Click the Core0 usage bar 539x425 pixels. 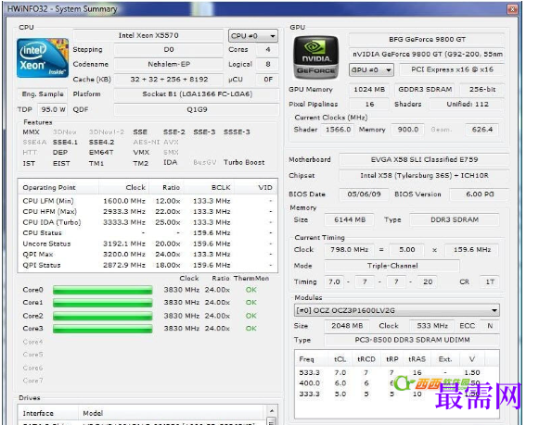(x=102, y=290)
